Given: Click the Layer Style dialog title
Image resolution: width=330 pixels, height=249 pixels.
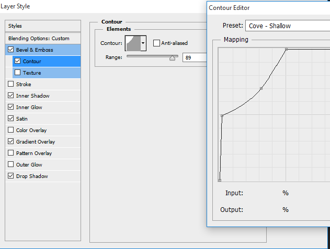Looking at the screenshot, I should (15, 6).
